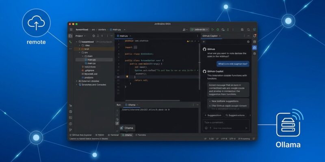Open GitHub Explorer bottom tab
Image resolution: width=325 pixels, height=162 pixels.
(80, 135)
